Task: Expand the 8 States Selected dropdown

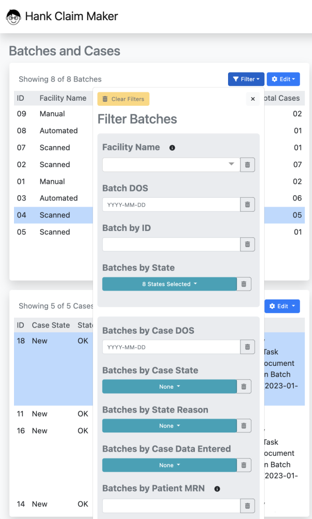Action: [168, 284]
